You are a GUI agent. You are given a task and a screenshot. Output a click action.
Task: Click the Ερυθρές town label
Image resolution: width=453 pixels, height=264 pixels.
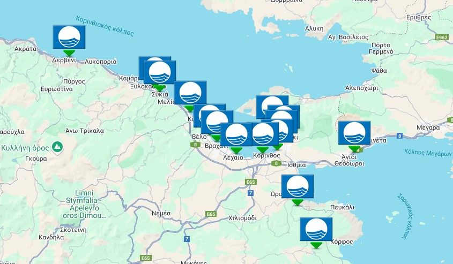point(419,17)
